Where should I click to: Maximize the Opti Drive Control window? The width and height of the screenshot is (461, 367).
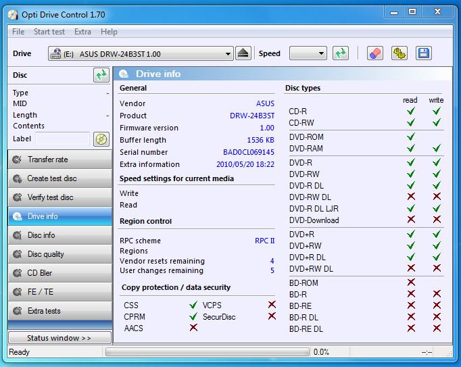click(x=412, y=11)
